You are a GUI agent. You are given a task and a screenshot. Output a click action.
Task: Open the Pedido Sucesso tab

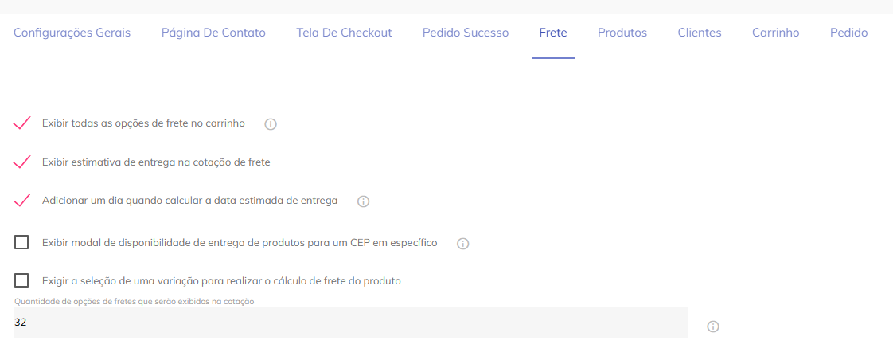466,33
